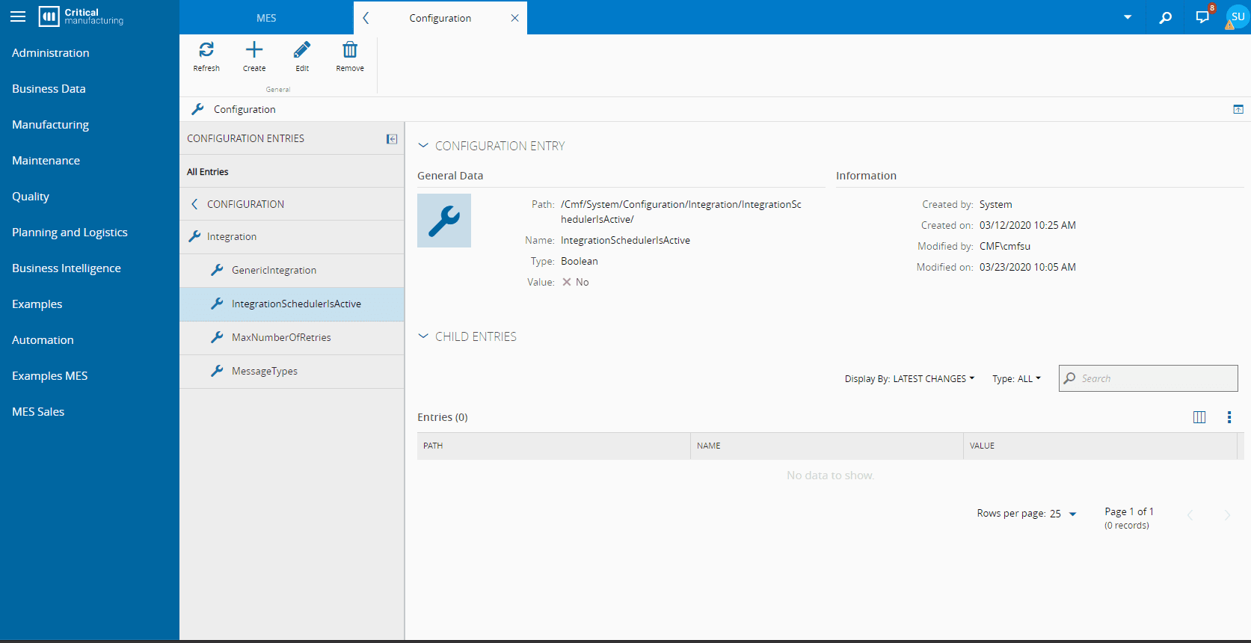Image resolution: width=1251 pixels, height=643 pixels.
Task: Open the column chooser icon
Action: tap(1199, 417)
